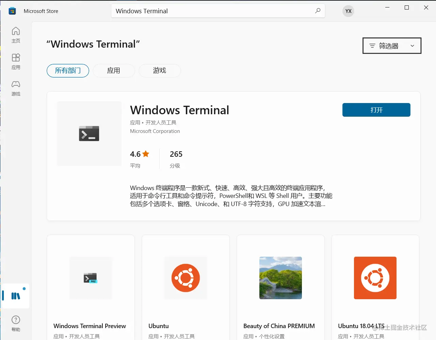Screen dimensions: 436x340
Task: Open the YX account avatar
Action: point(348,11)
